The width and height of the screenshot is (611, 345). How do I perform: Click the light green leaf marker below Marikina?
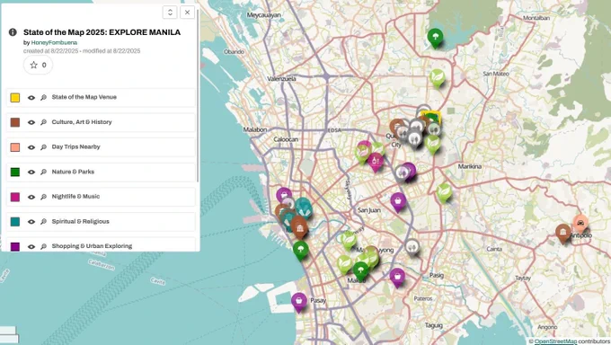pos(444,192)
